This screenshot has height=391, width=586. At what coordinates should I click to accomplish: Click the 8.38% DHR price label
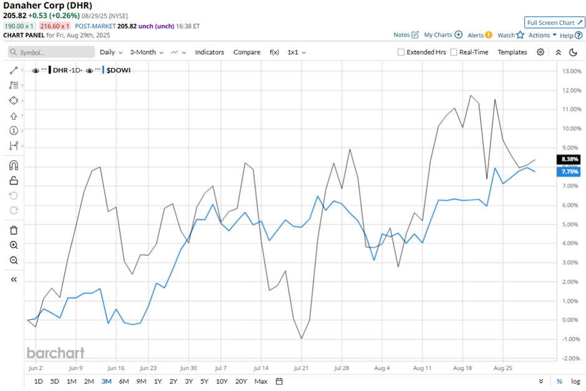569,159
